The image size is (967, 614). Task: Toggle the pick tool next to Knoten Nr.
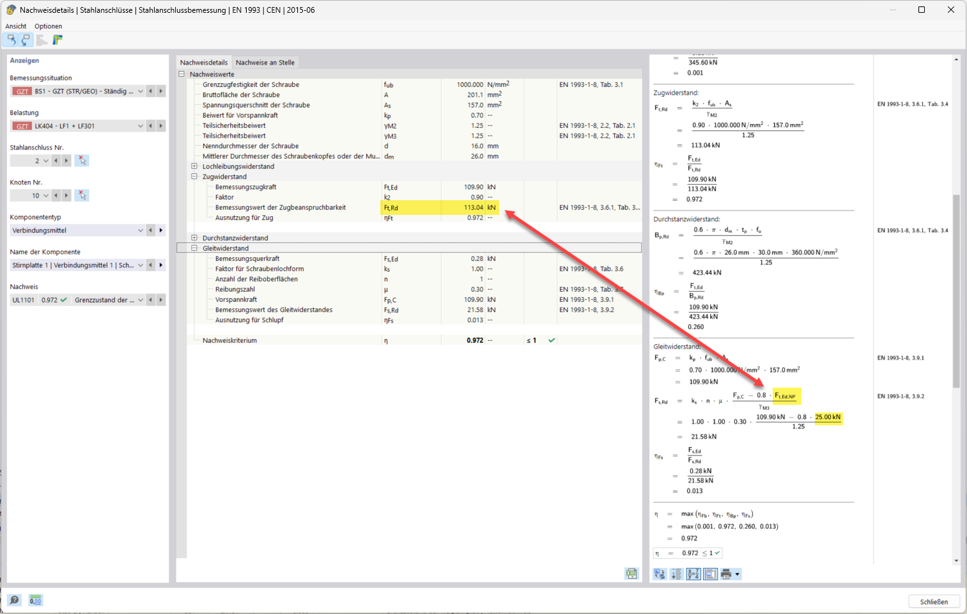82,195
